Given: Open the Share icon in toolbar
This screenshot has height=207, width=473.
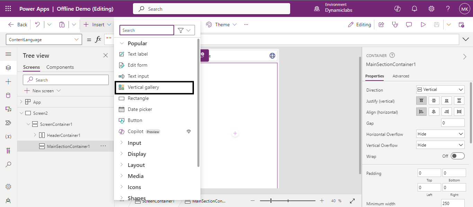Looking at the screenshot, I should (381, 25).
